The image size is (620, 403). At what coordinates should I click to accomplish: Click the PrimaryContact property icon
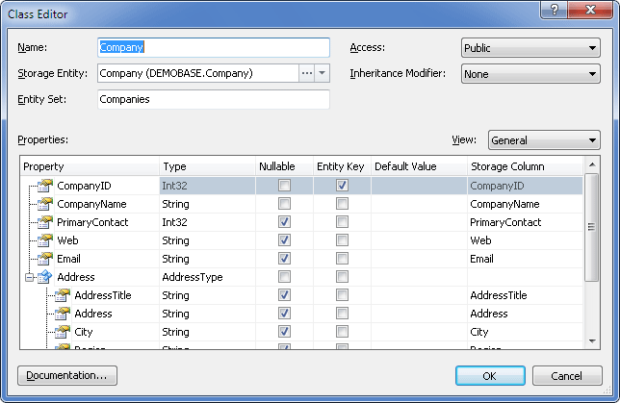tap(45, 221)
